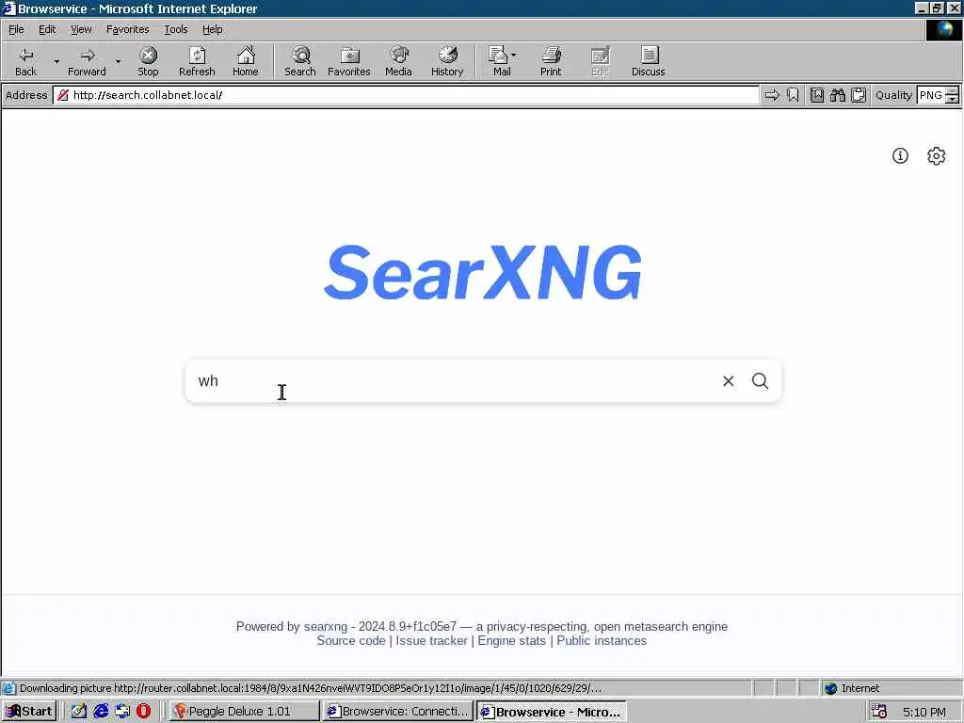Clear the search query with the X

728,381
